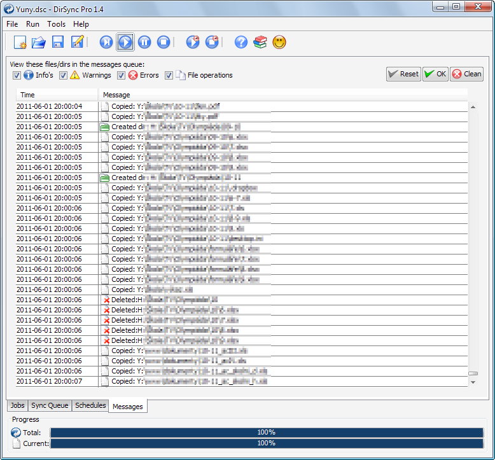Click the first Created dir green folder icon
Viewport: 495px width, 460px height.
coord(104,127)
